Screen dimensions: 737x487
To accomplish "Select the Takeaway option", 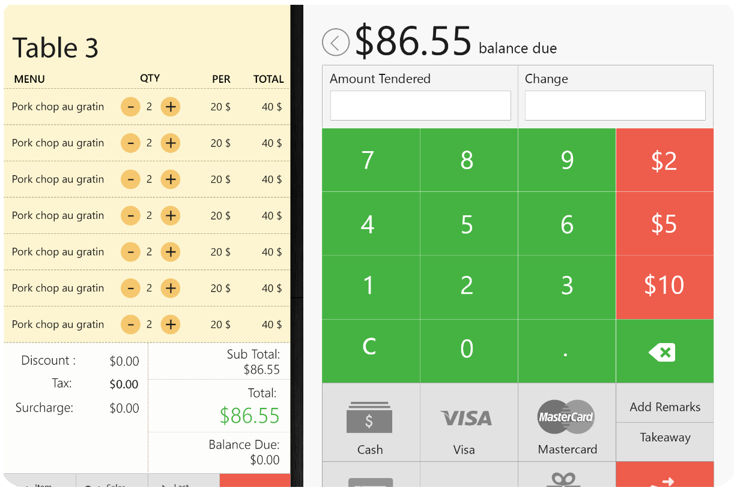I will [x=665, y=438].
